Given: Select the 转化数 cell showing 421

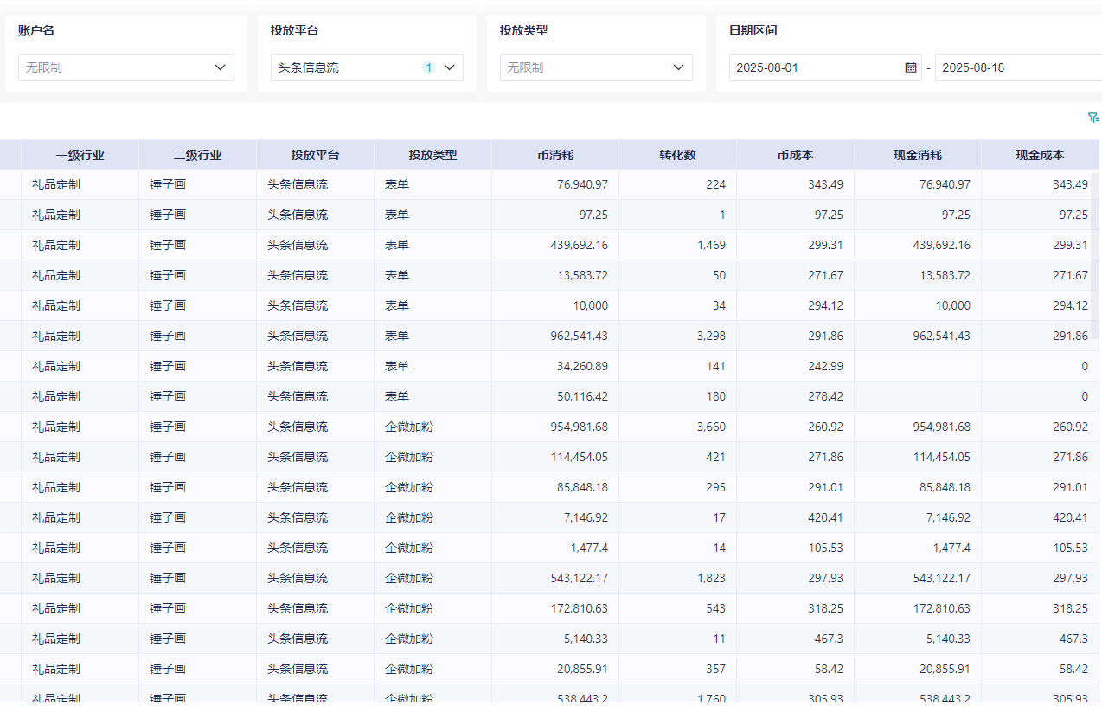Looking at the screenshot, I should coord(678,457).
